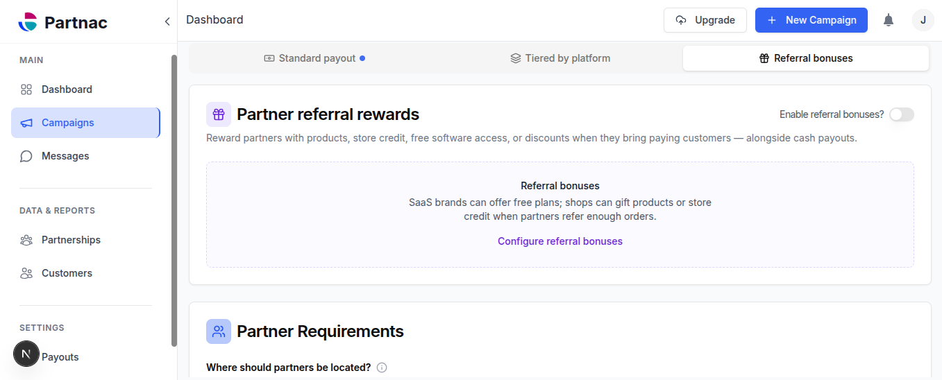Click the sidebar vertical scrollbar

[174, 200]
